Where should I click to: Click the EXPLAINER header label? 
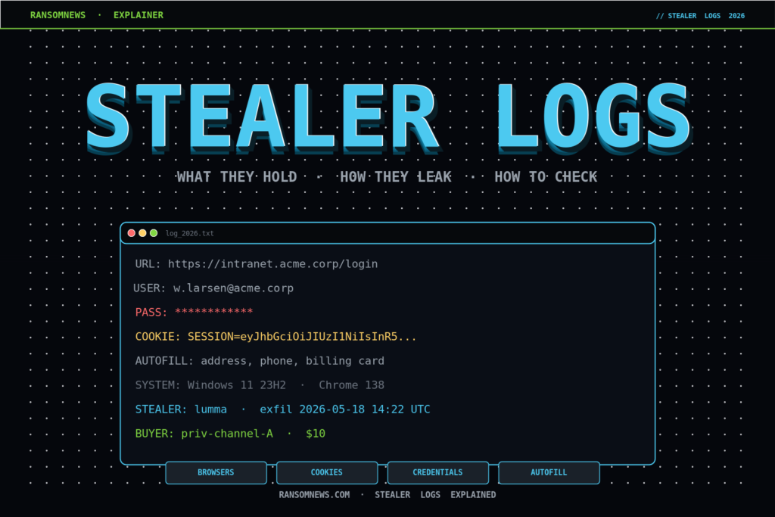click(x=139, y=15)
